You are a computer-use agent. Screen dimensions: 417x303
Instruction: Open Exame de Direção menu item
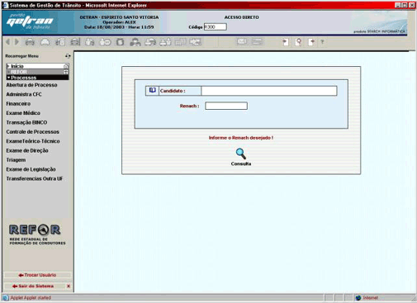pos(27,150)
